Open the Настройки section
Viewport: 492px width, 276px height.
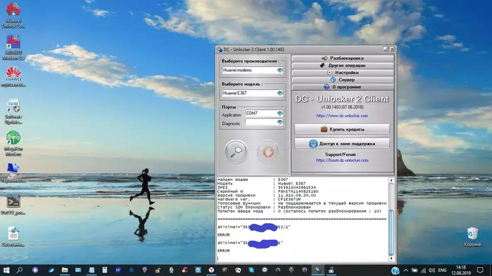click(342, 73)
